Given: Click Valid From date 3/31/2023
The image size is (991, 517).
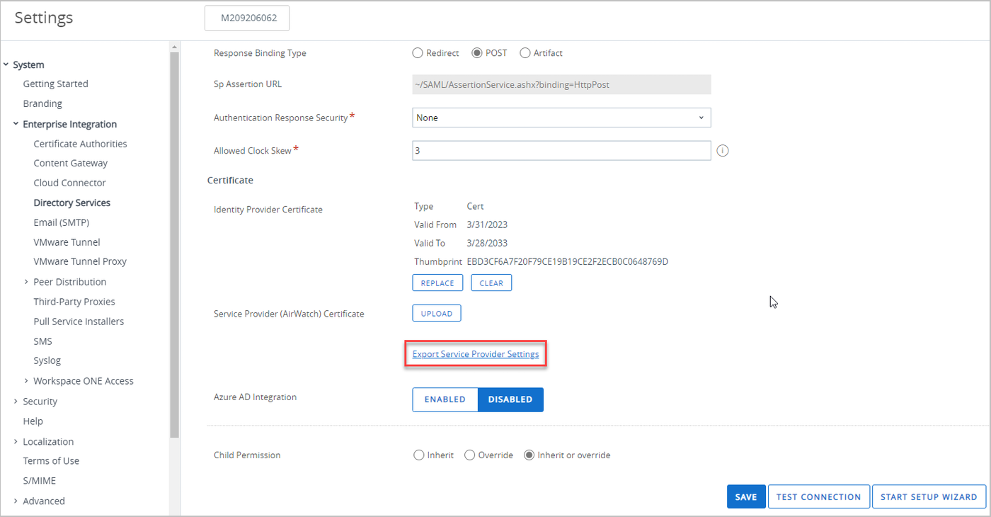Looking at the screenshot, I should 487,225.
